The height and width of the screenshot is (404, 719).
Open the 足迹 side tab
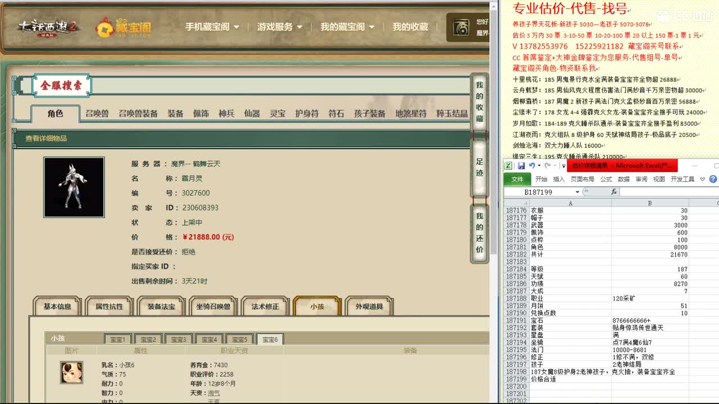point(479,167)
